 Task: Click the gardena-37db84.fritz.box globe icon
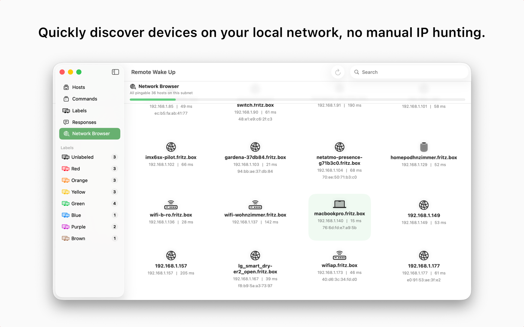(255, 147)
